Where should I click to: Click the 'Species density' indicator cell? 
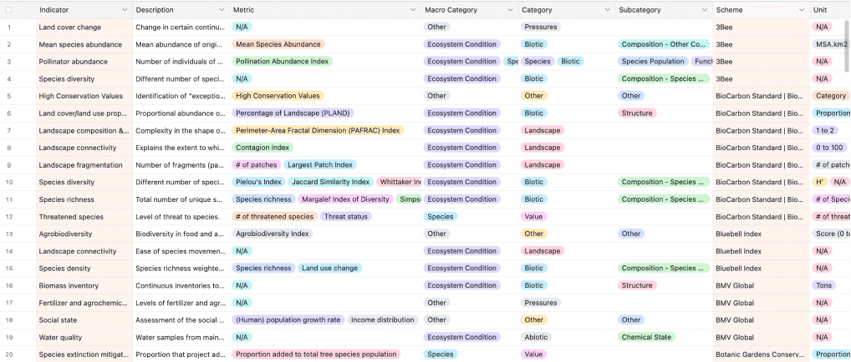[x=84, y=269]
